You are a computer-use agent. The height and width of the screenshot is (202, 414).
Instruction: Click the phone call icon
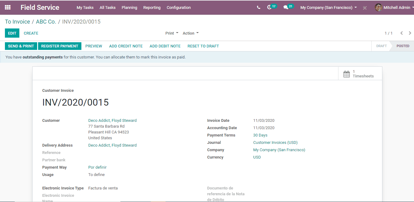click(x=259, y=7)
